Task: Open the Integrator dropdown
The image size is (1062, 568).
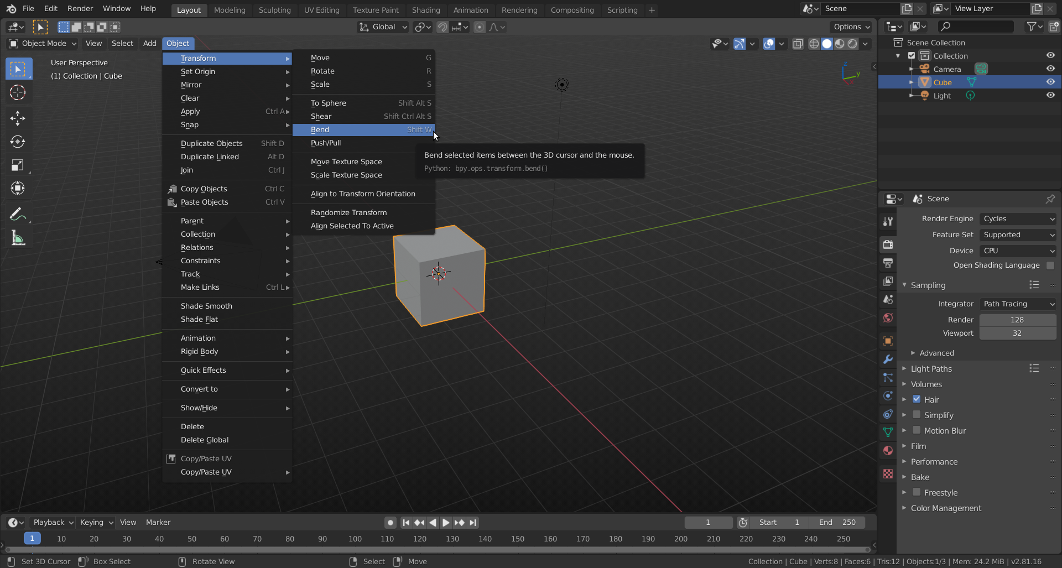Action: [x=1018, y=304]
